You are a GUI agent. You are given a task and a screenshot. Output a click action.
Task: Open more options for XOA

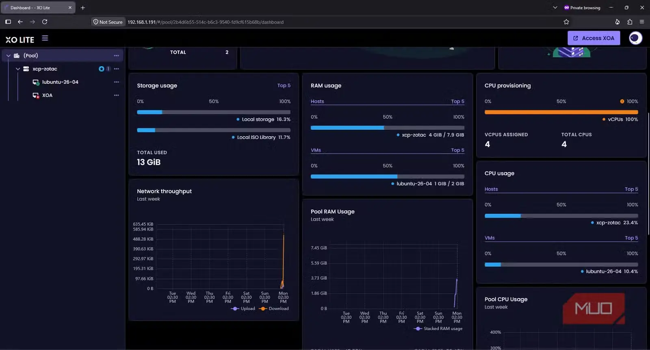[117, 96]
